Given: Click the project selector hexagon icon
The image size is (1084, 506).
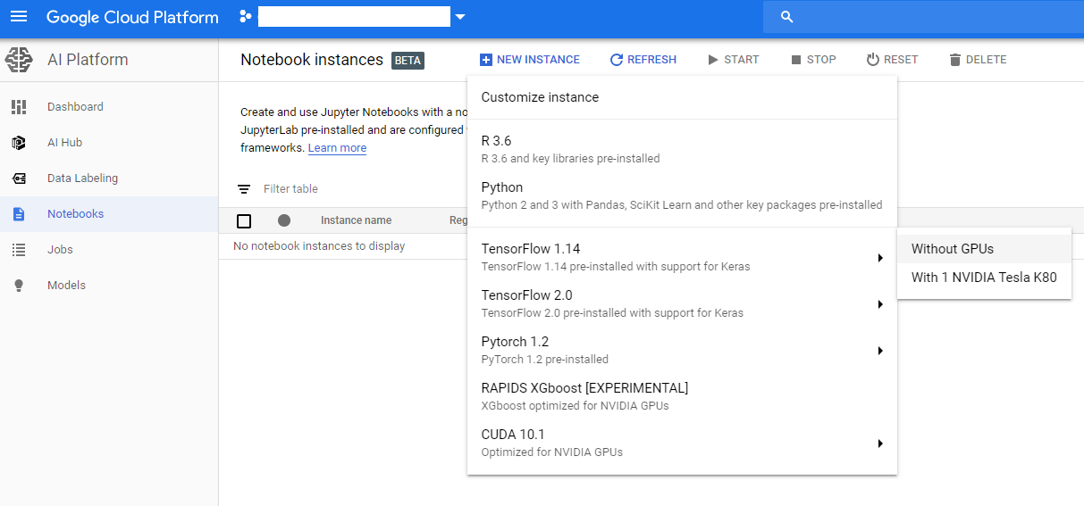Looking at the screenshot, I should pyautogui.click(x=245, y=17).
